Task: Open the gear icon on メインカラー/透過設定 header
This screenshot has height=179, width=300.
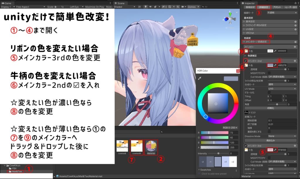Action: (x=295, y=42)
